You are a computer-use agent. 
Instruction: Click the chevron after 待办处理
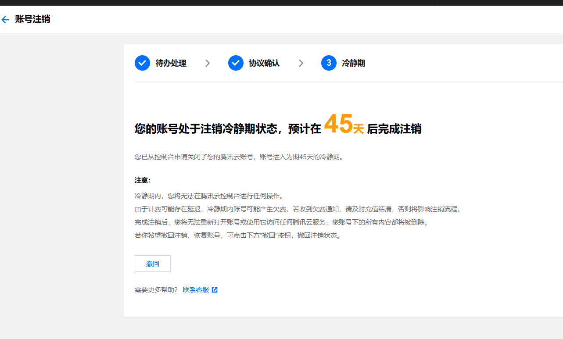pos(208,63)
